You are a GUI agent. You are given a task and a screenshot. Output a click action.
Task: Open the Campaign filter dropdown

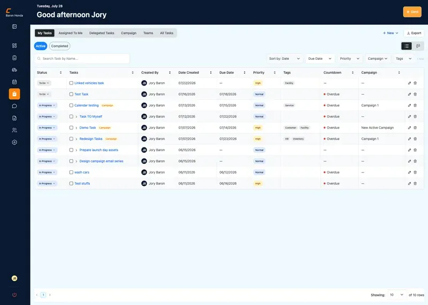coord(378,59)
